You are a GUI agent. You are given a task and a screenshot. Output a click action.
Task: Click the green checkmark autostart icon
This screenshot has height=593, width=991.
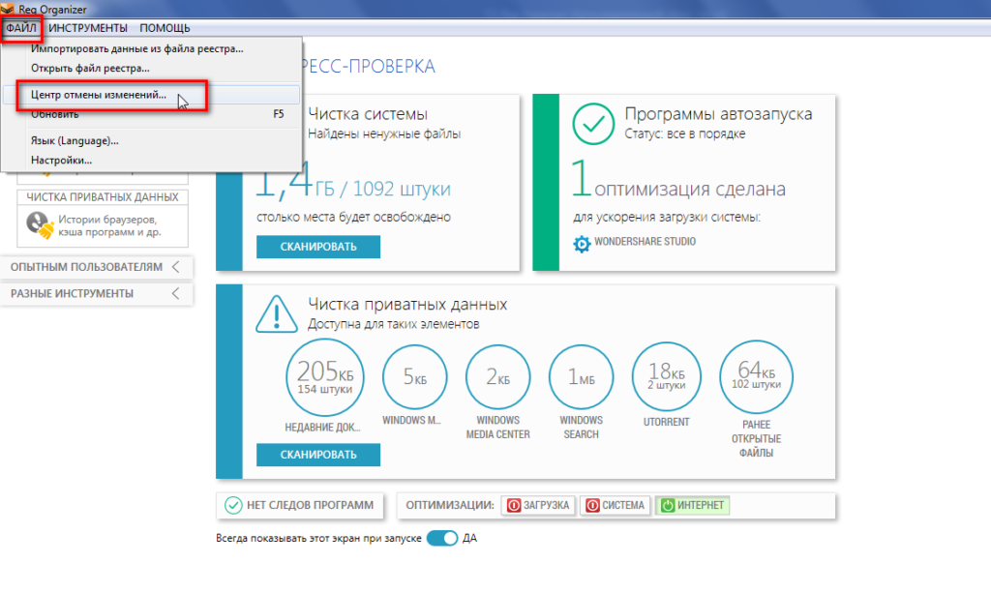(x=593, y=123)
